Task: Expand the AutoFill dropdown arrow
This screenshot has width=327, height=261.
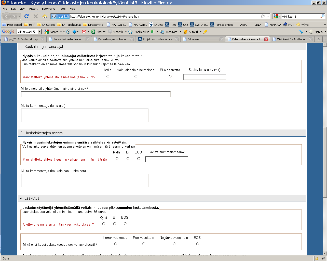Action: click(x=201, y=32)
